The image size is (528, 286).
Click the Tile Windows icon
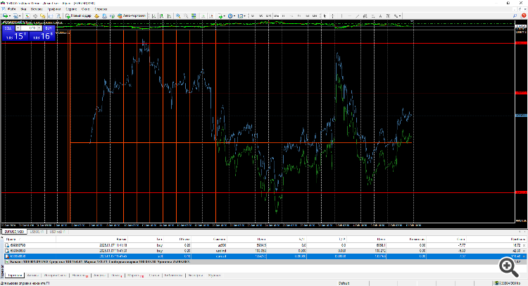click(x=194, y=15)
